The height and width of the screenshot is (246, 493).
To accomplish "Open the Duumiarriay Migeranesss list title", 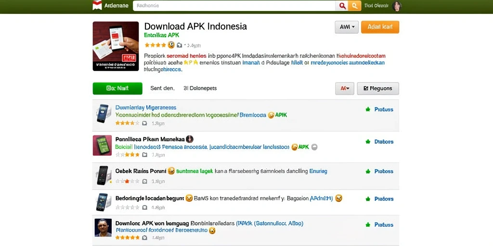I will pyautogui.click(x=146, y=108).
